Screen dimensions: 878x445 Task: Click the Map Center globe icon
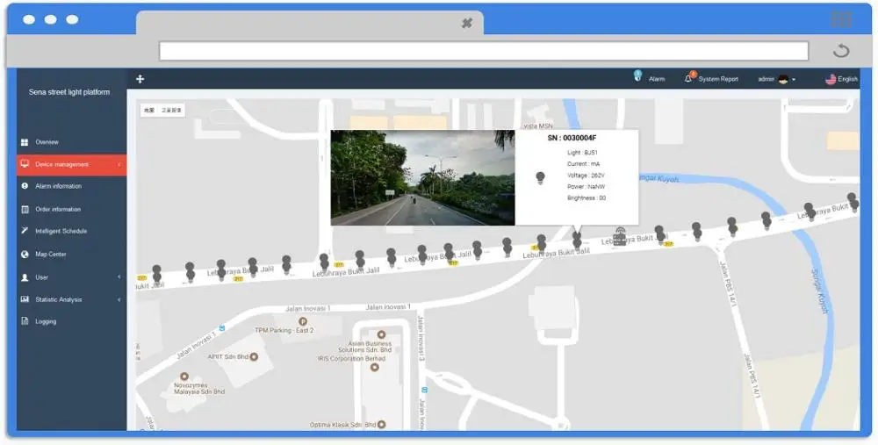(x=25, y=255)
